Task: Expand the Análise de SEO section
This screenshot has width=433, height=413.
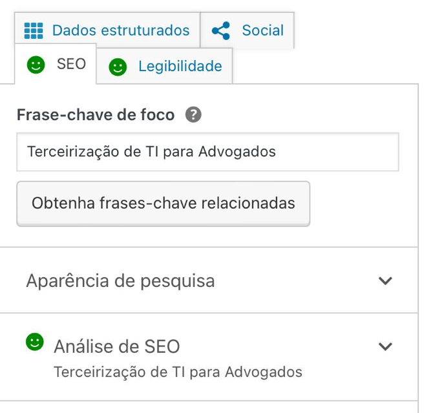Action: click(x=117, y=347)
